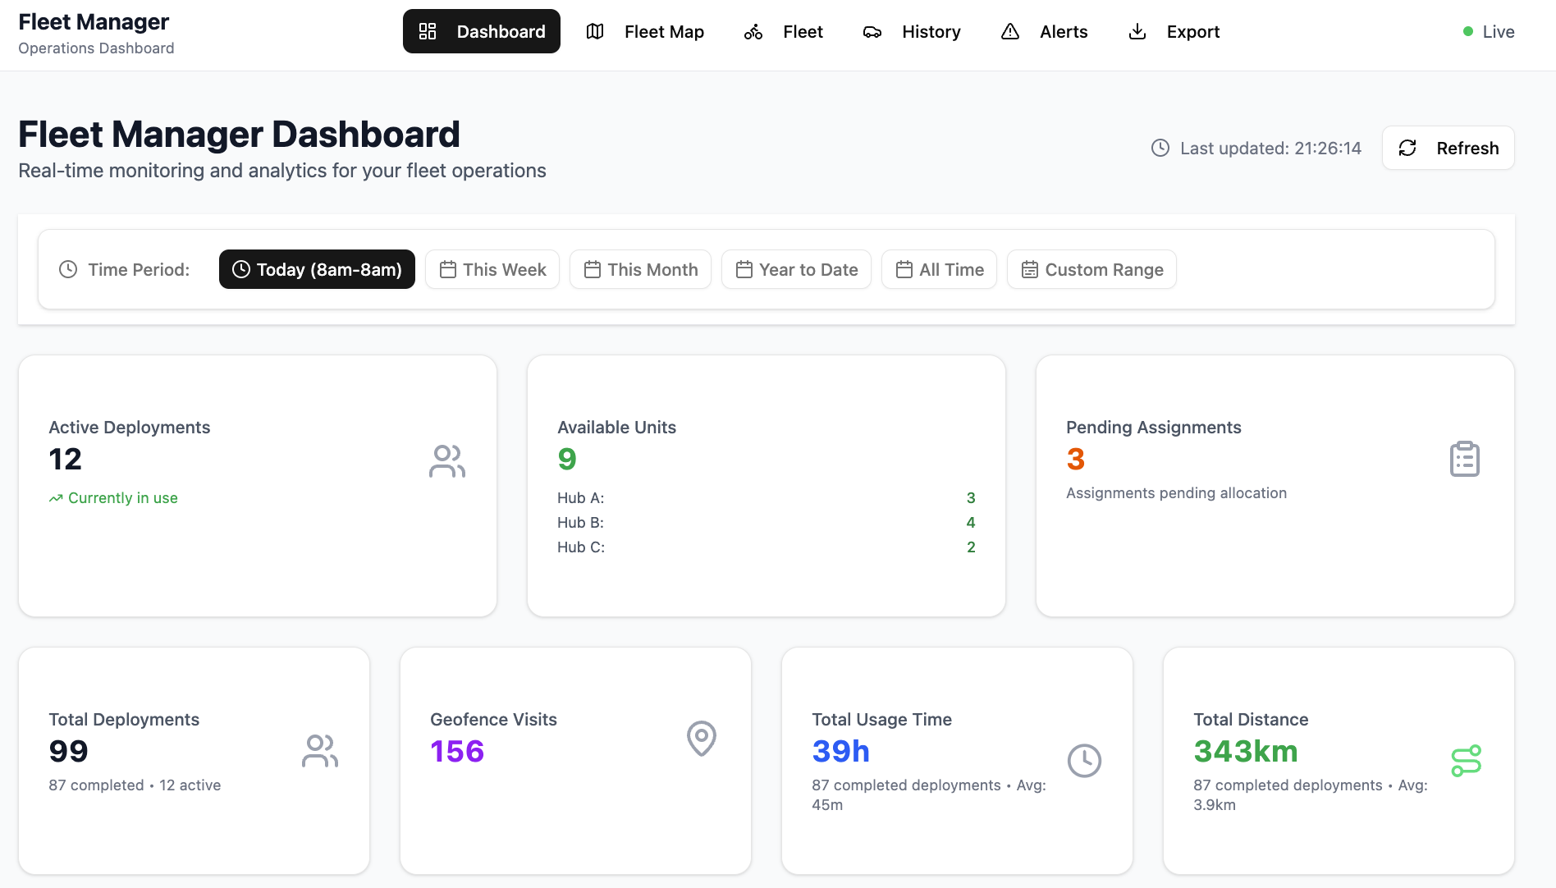Image resolution: width=1556 pixels, height=888 pixels.
Task: Switch to the Dashboard tab
Action: pyautogui.click(x=481, y=31)
